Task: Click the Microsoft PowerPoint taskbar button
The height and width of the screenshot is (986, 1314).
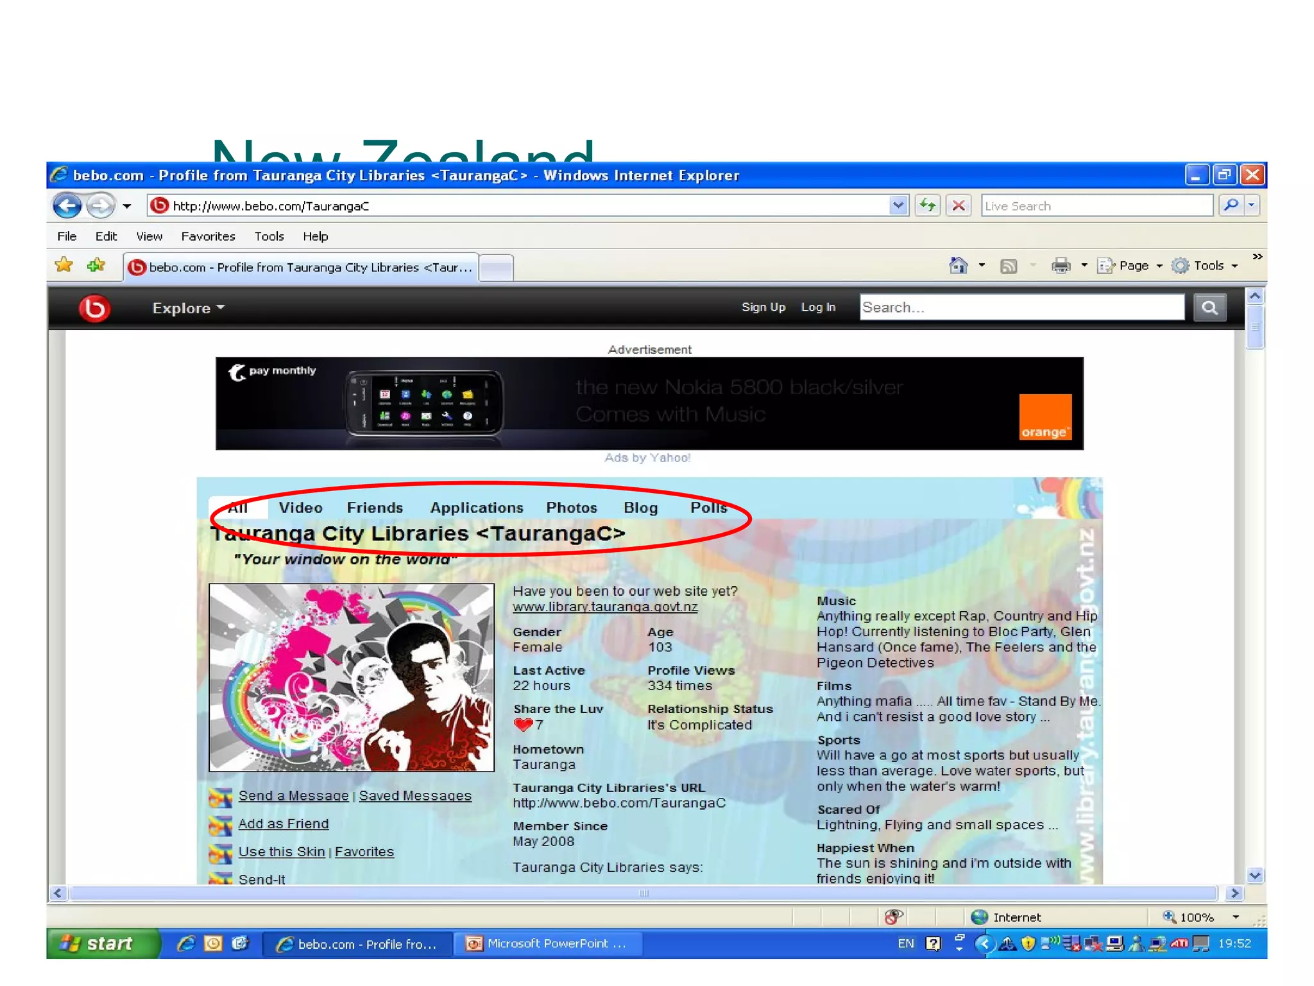Action: click(x=547, y=944)
